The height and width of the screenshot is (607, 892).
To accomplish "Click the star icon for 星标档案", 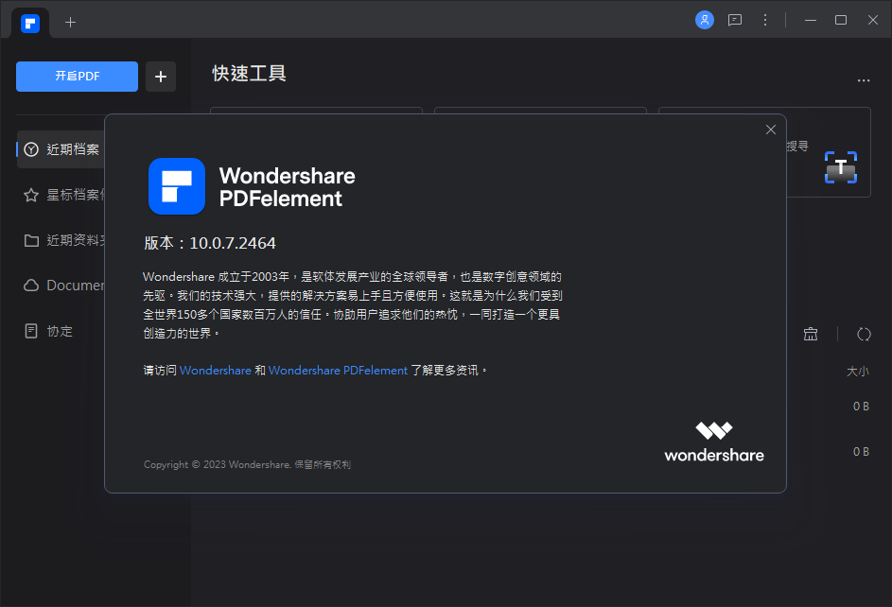I will click(x=30, y=195).
